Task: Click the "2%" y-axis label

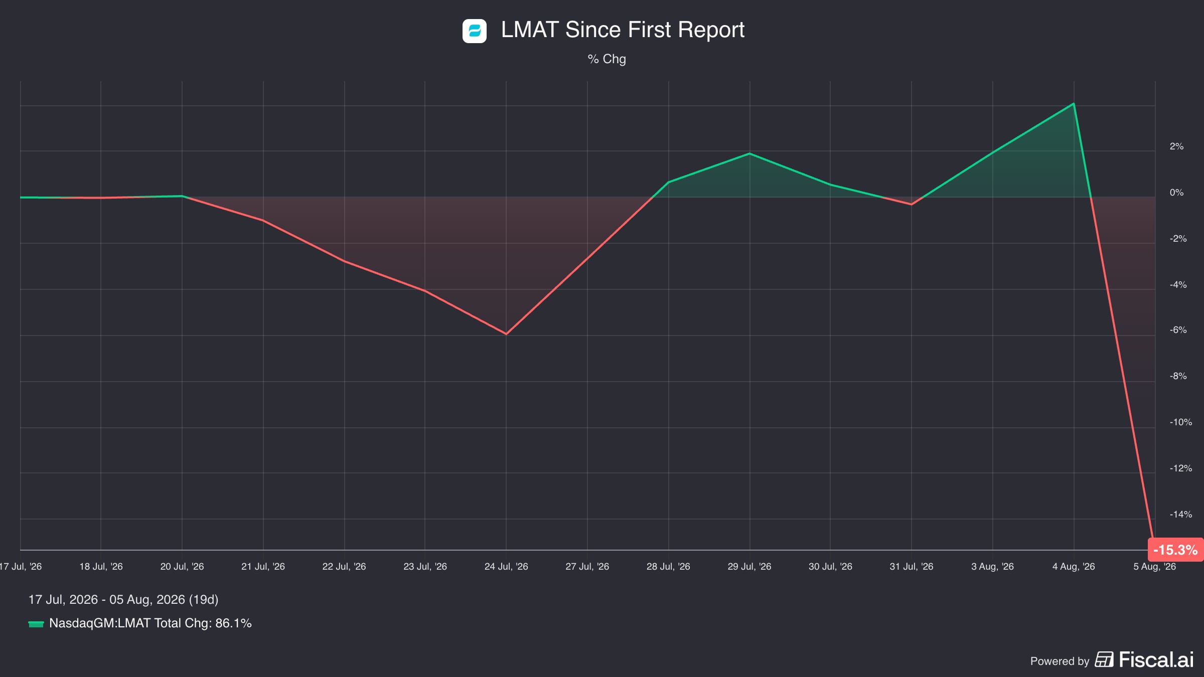Action: click(x=1176, y=146)
